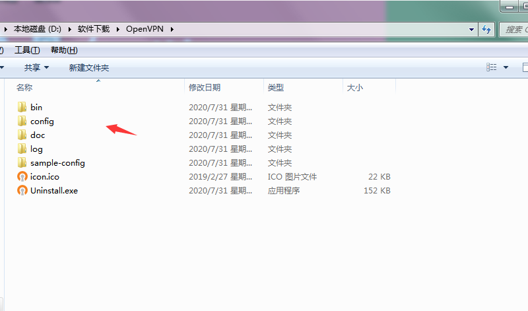528x311 pixels.
Task: Click the doc folder icon
Action: coord(22,135)
